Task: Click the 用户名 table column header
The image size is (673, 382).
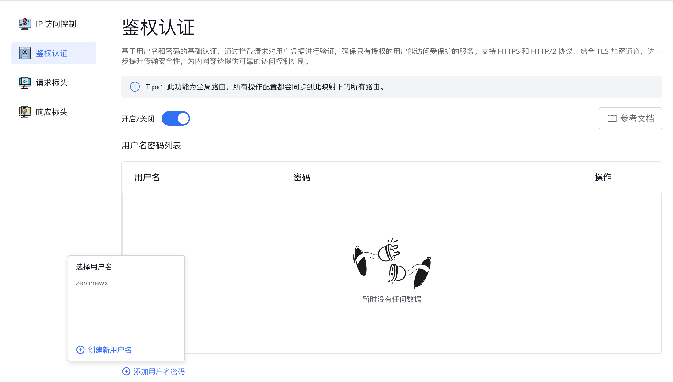Action: [x=147, y=177]
